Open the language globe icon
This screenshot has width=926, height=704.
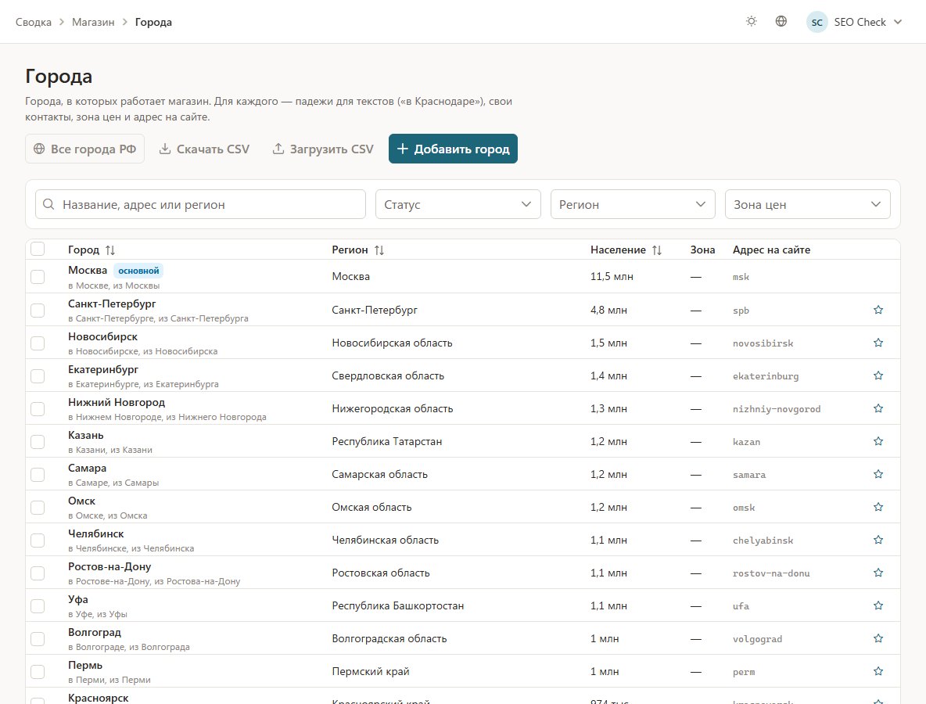[x=781, y=22]
